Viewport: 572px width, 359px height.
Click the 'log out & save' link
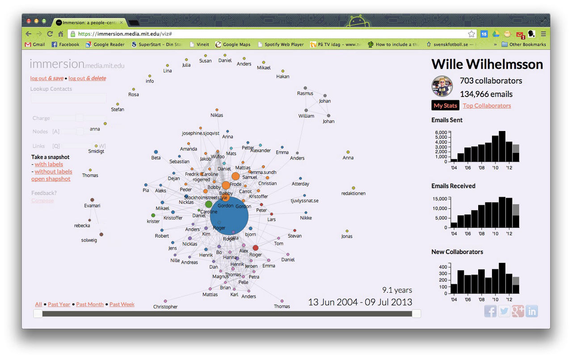[47, 78]
